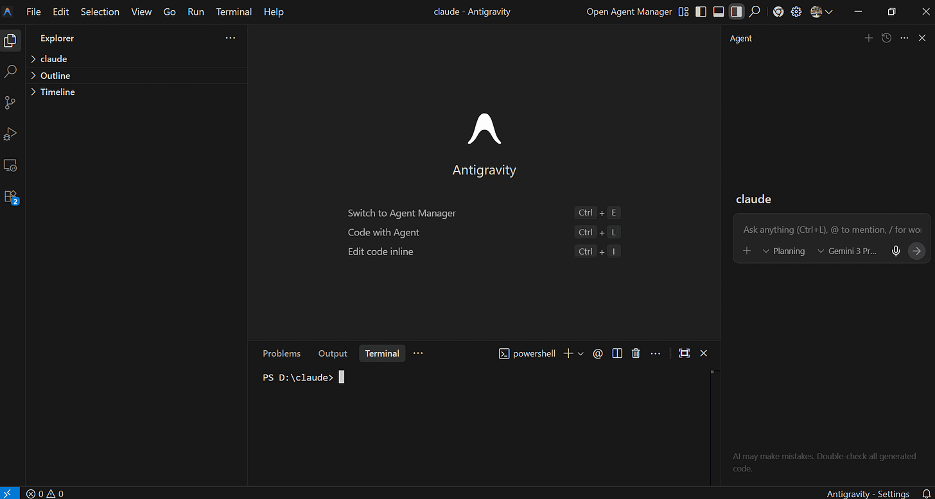The height and width of the screenshot is (499, 935).
Task: Click Open Agent Manager button
Action: click(x=629, y=12)
